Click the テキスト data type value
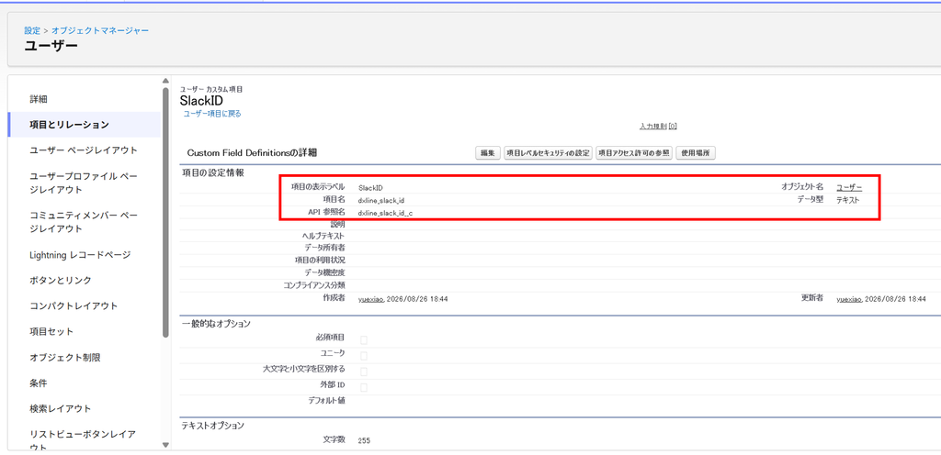 click(x=848, y=200)
